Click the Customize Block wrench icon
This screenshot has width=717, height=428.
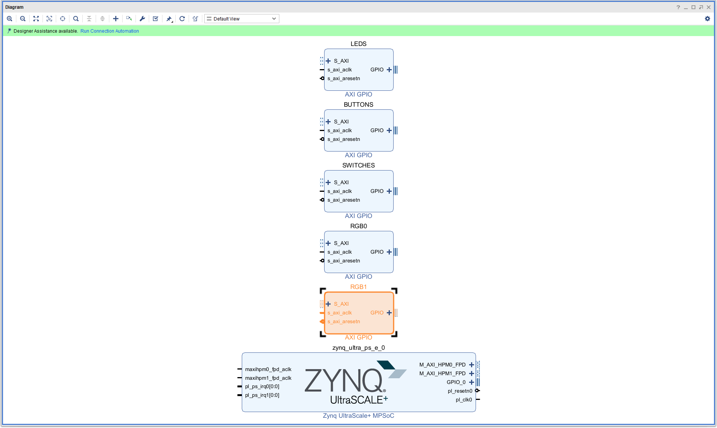click(x=142, y=19)
